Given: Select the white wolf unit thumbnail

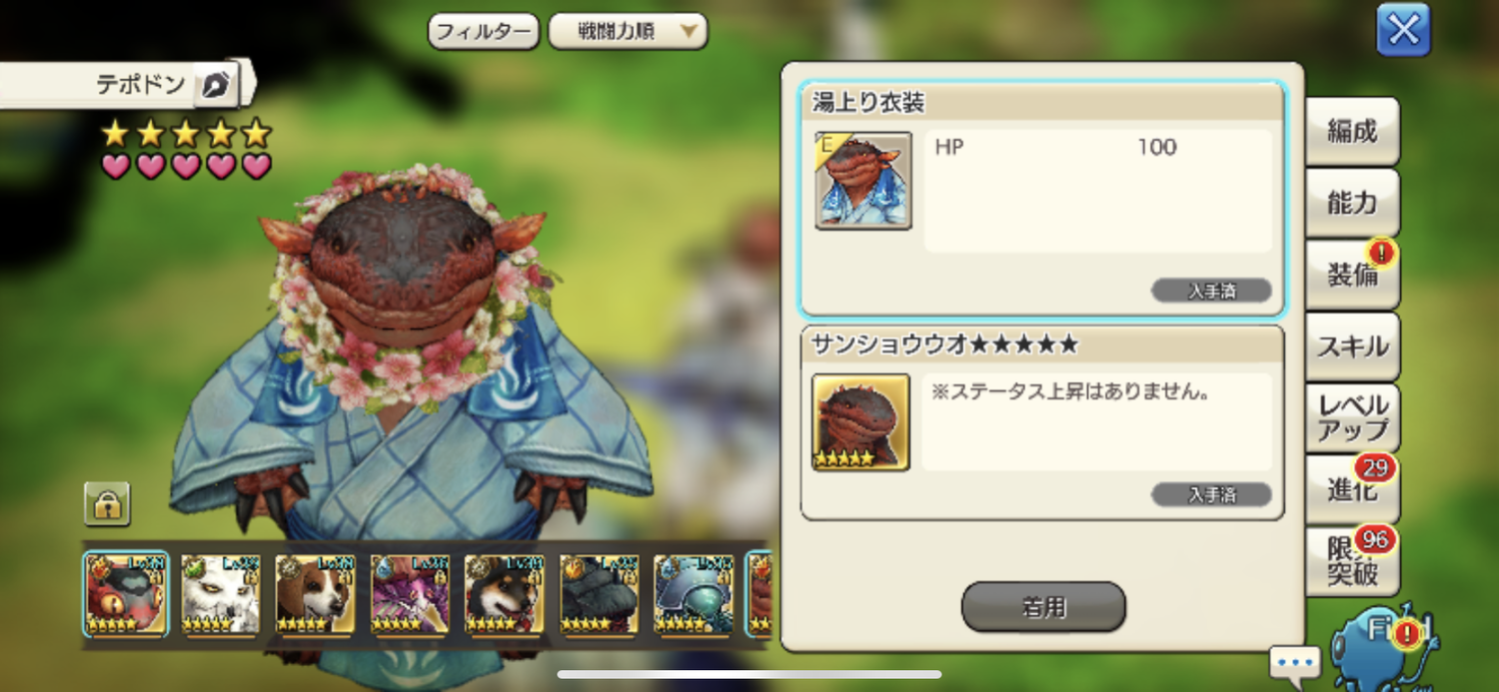Looking at the screenshot, I should coord(221,594).
